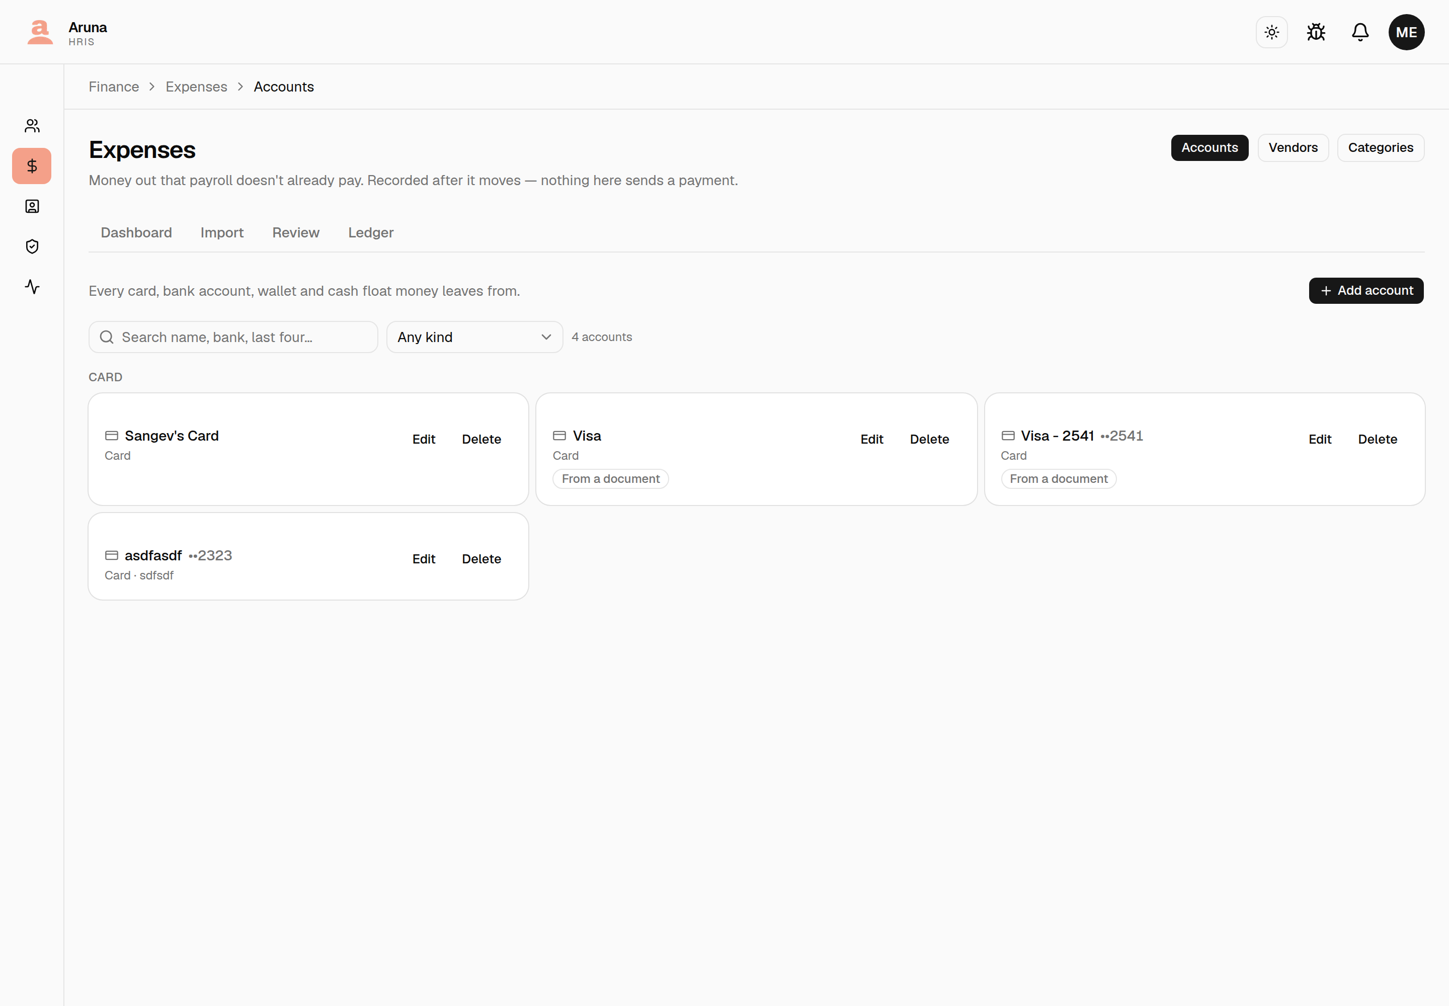Viewport: 1449px width, 1006px height.
Task: Select the Finance dollar icon in sidebar
Action: tap(32, 166)
